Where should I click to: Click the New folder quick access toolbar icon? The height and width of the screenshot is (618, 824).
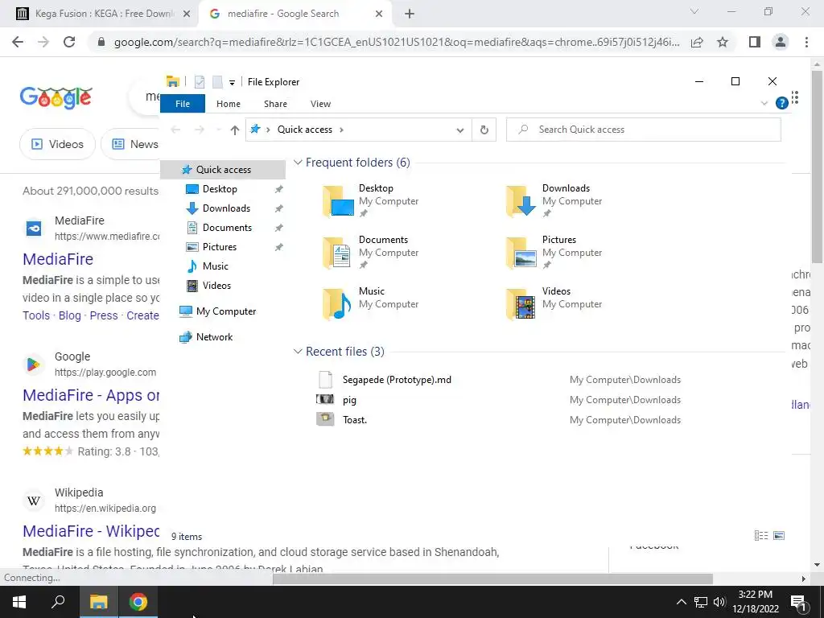(216, 81)
